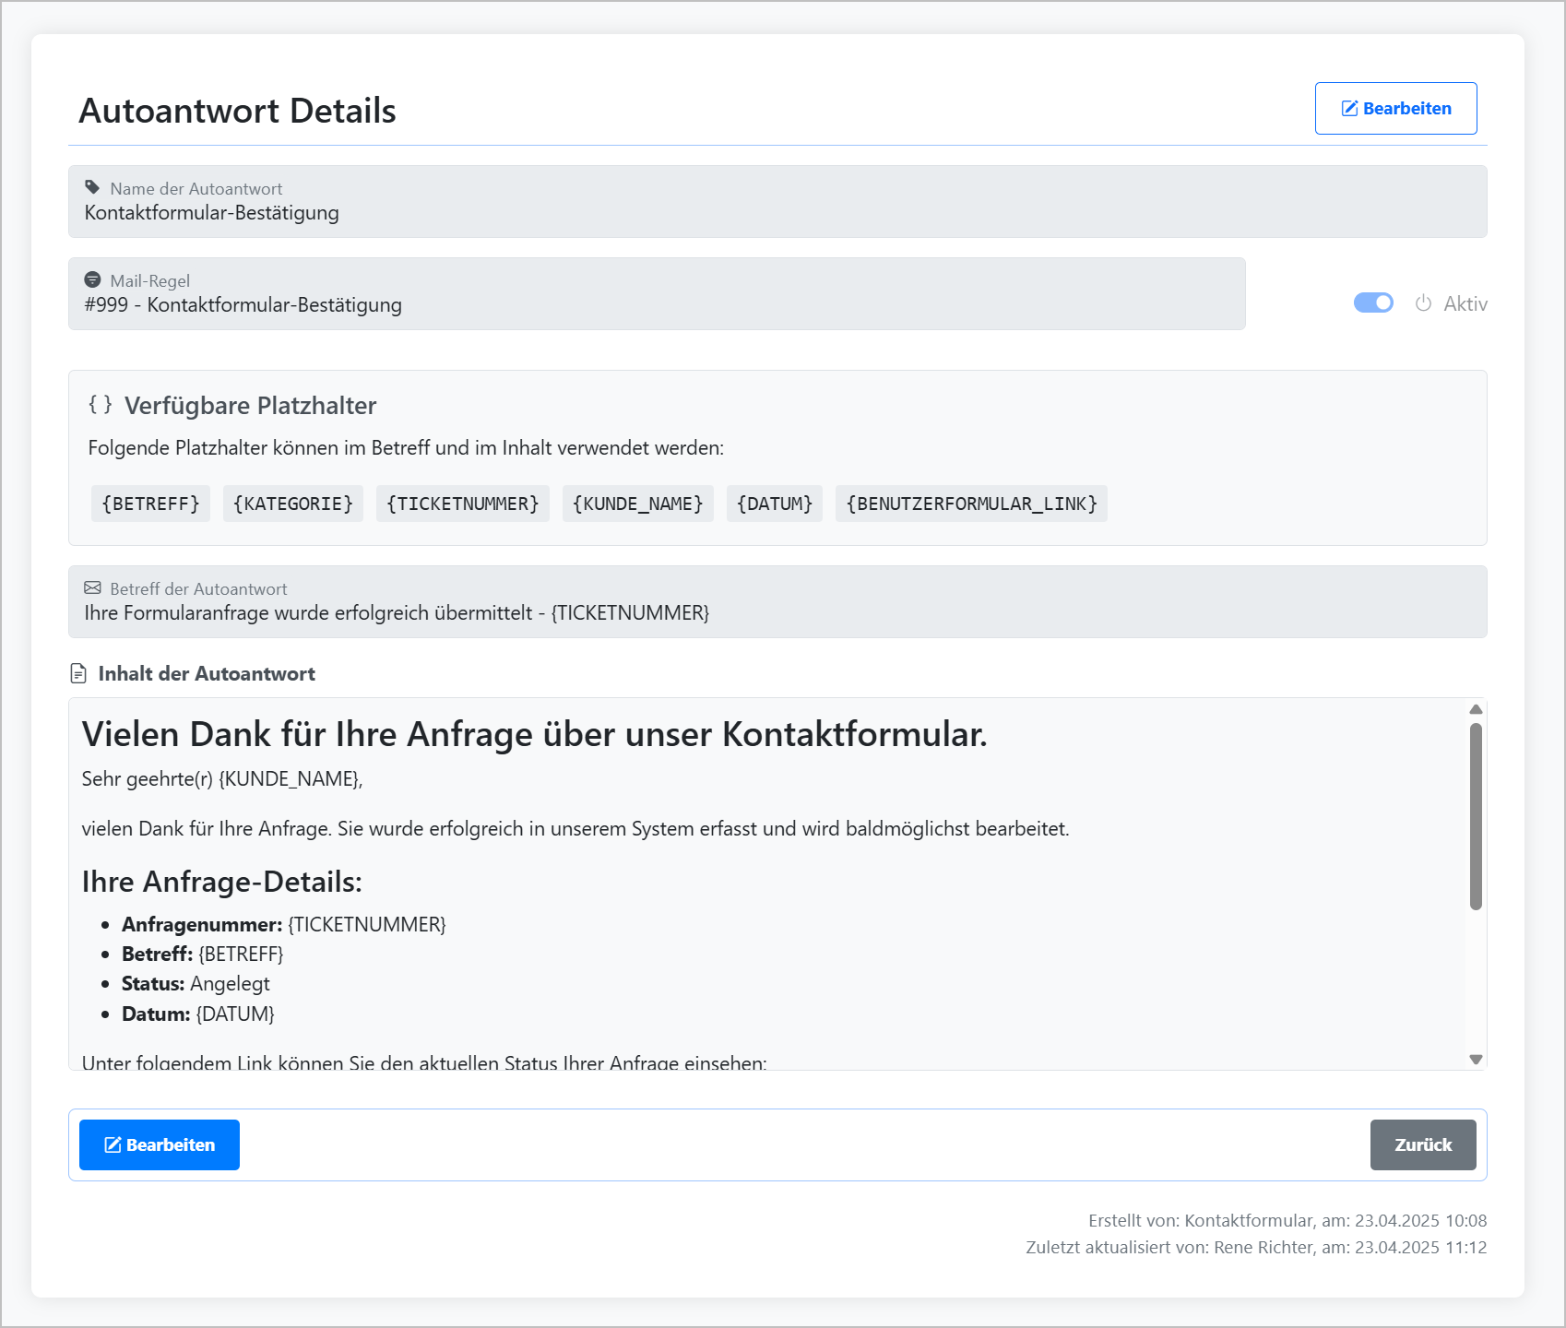
Task: Click the filter icon next to Mail-Regel
Action: click(x=93, y=279)
